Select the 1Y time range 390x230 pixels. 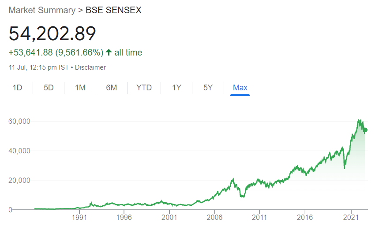tap(176, 88)
